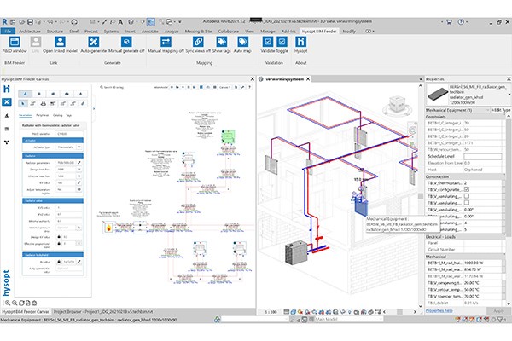Click the lock icon next to Design KV value

(x=59, y=237)
